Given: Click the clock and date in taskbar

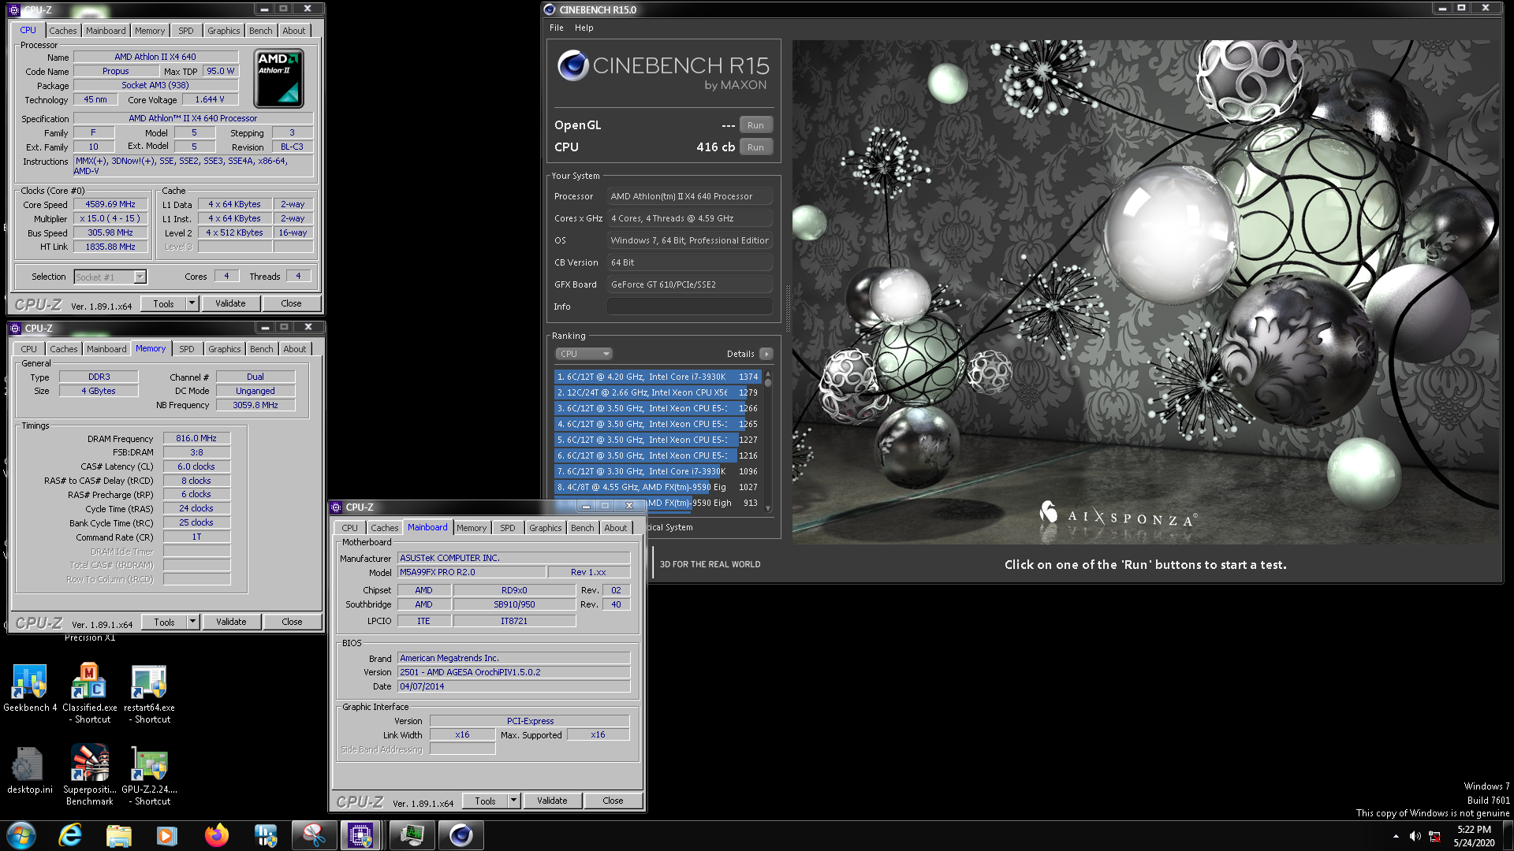Looking at the screenshot, I should click(1474, 836).
